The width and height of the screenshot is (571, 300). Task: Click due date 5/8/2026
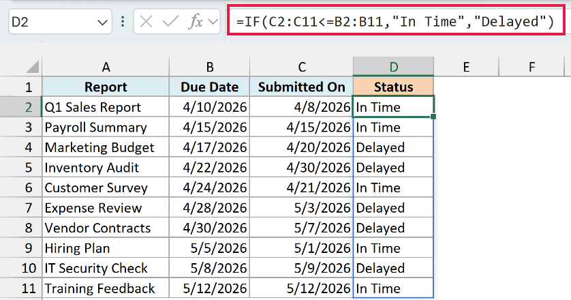(209, 268)
